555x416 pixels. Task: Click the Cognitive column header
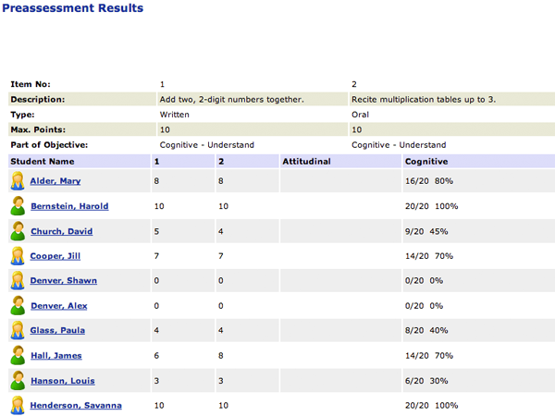[426, 162]
